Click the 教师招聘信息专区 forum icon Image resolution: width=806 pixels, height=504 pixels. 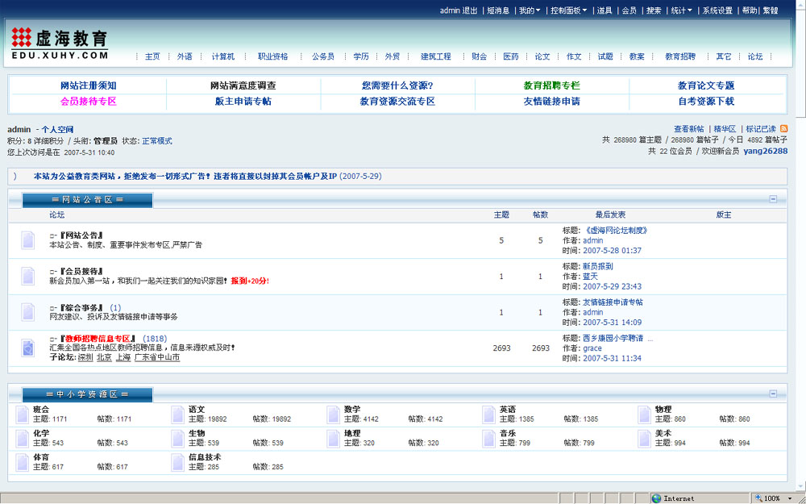coord(28,348)
